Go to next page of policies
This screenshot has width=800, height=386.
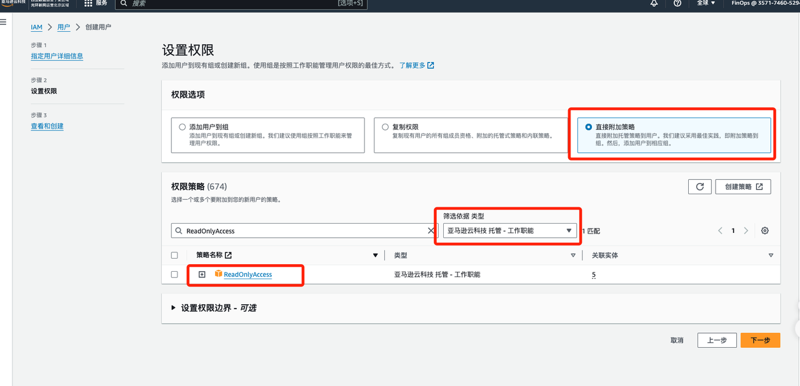pyautogui.click(x=746, y=230)
